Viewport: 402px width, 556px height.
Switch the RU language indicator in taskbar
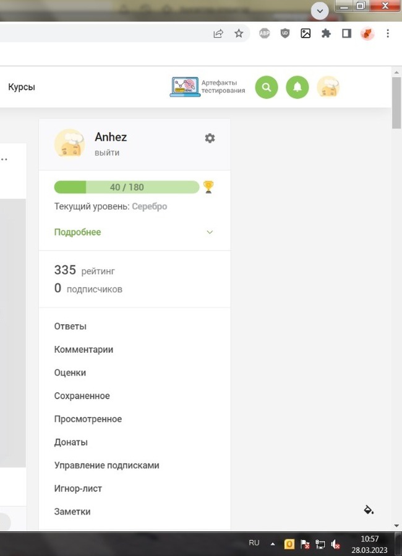coord(254,543)
